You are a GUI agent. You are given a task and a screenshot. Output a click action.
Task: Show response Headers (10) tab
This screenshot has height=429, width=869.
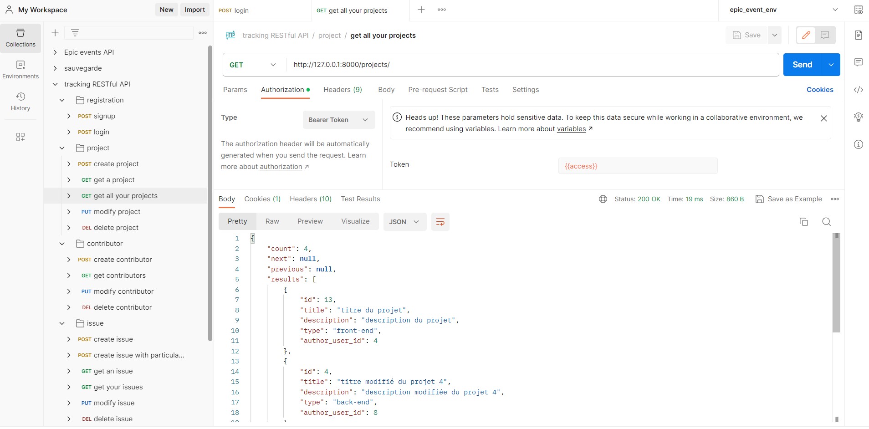point(311,199)
